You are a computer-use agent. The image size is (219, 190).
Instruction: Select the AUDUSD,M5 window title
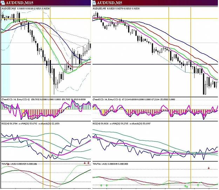[x=109, y=3]
